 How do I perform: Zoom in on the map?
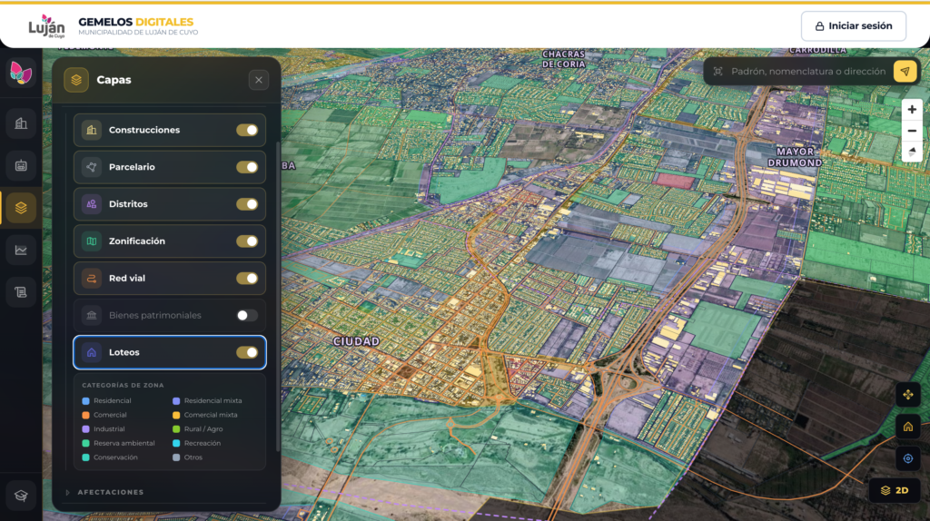(x=912, y=110)
